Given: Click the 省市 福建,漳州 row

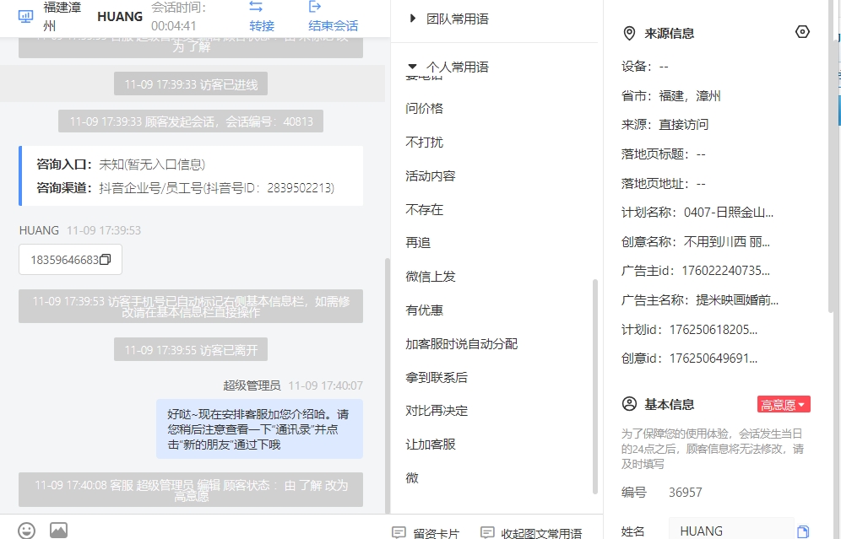Looking at the screenshot, I should click(x=671, y=95).
